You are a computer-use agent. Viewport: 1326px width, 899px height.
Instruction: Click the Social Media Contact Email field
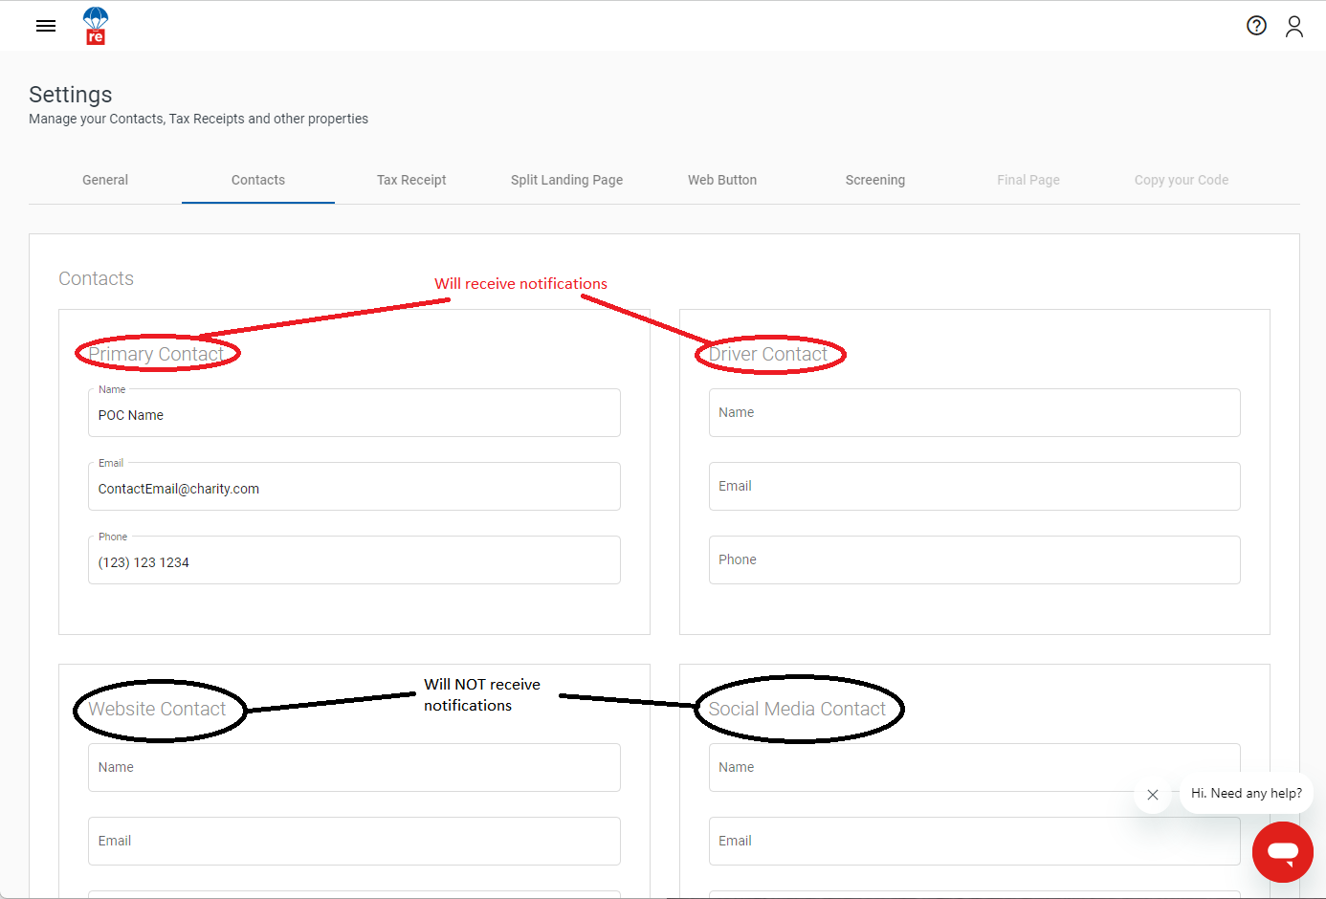point(974,842)
